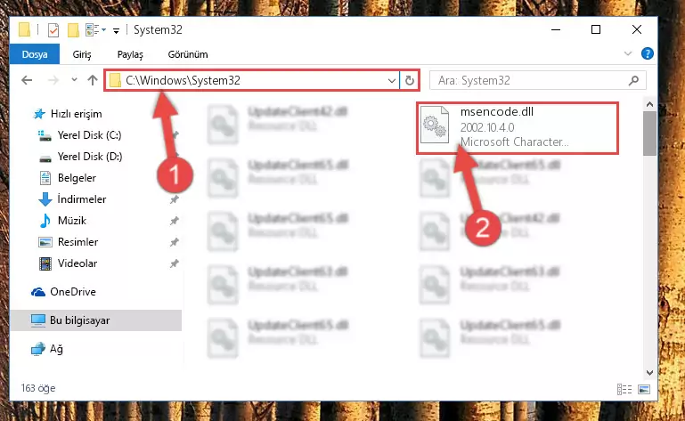Switch to details view layout icon
The width and height of the screenshot is (685, 421).
(624, 389)
